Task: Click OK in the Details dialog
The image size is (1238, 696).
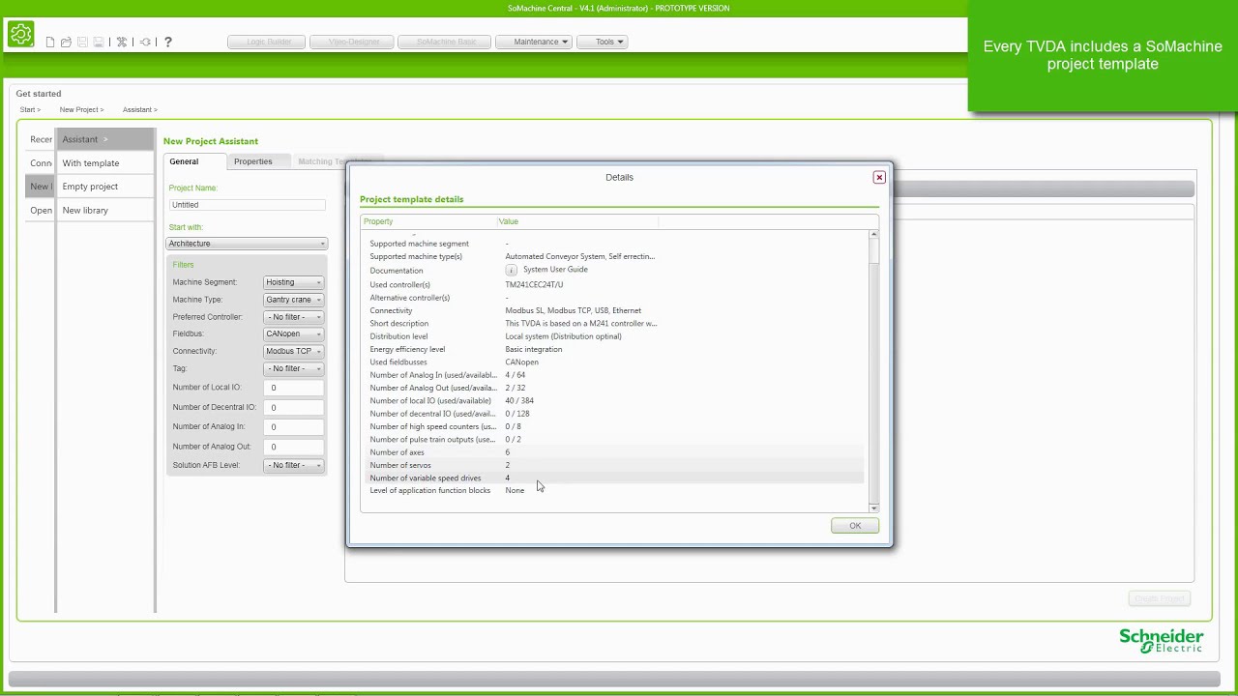Action: pos(855,526)
